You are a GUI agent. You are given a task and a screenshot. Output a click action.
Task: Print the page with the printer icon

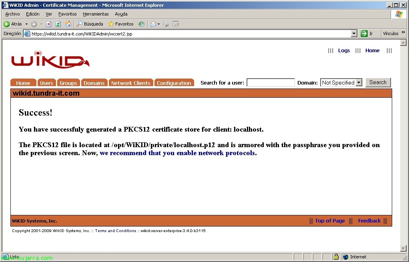166,24
